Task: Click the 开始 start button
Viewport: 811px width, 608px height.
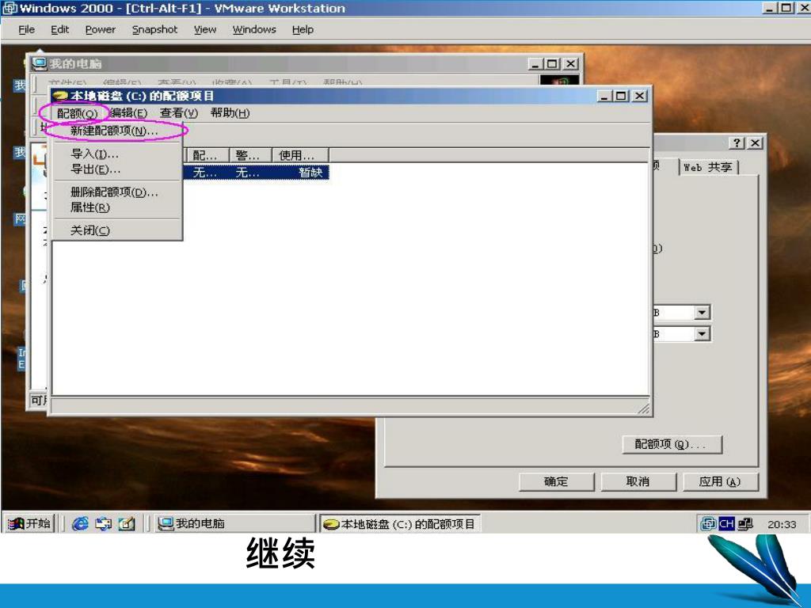Action: 29,524
